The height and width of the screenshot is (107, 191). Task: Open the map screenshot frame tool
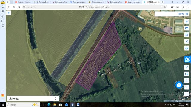(187, 74)
